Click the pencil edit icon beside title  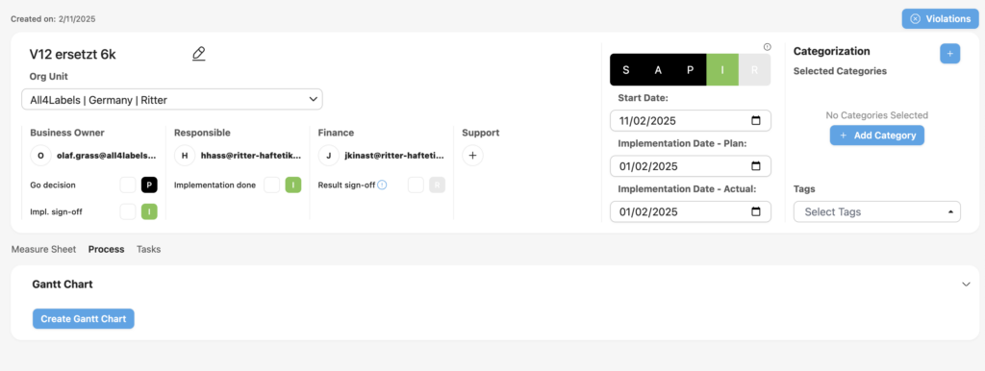coord(198,54)
